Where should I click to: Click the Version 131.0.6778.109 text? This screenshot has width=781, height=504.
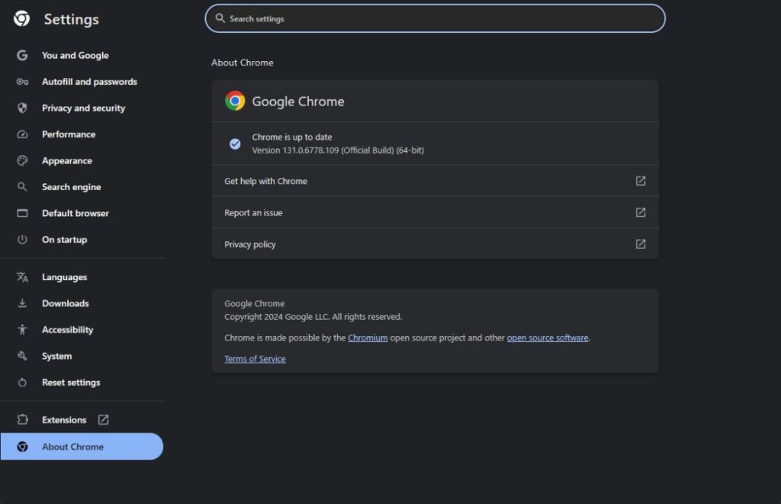click(338, 150)
